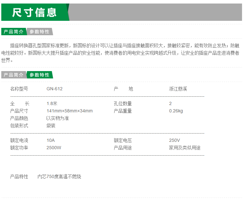
Task: Select the gray 产品简介 tab in the lower row
Action: [x=14, y=75]
